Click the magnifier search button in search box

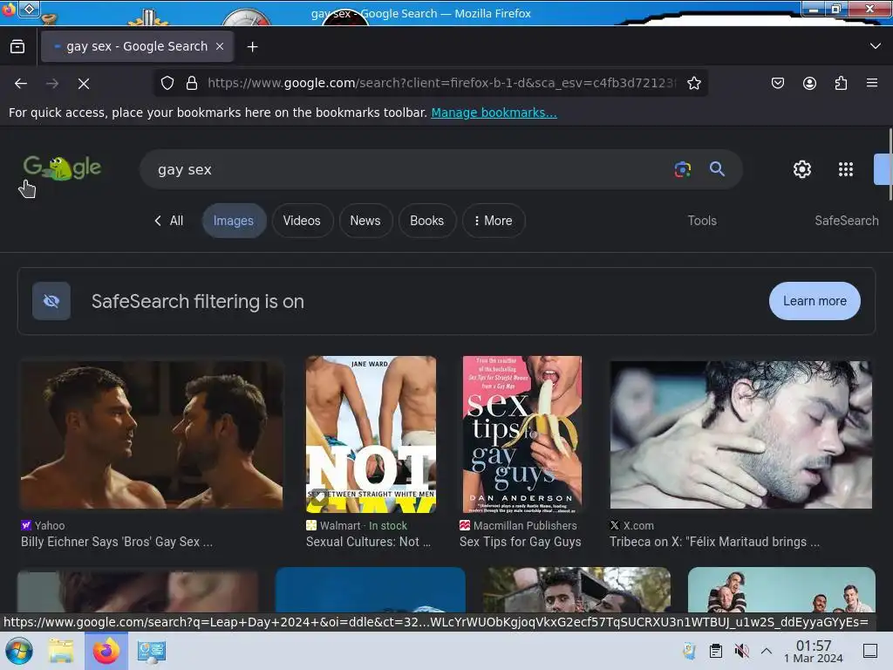coord(717,169)
